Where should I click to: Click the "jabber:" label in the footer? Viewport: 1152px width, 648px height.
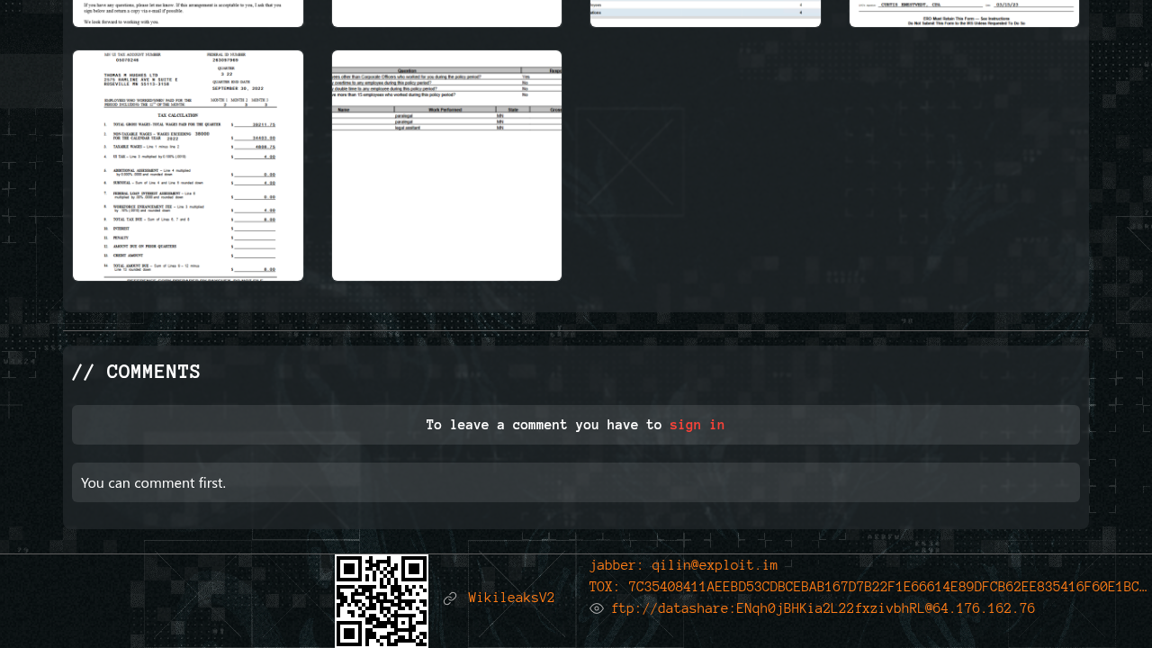[x=616, y=566]
